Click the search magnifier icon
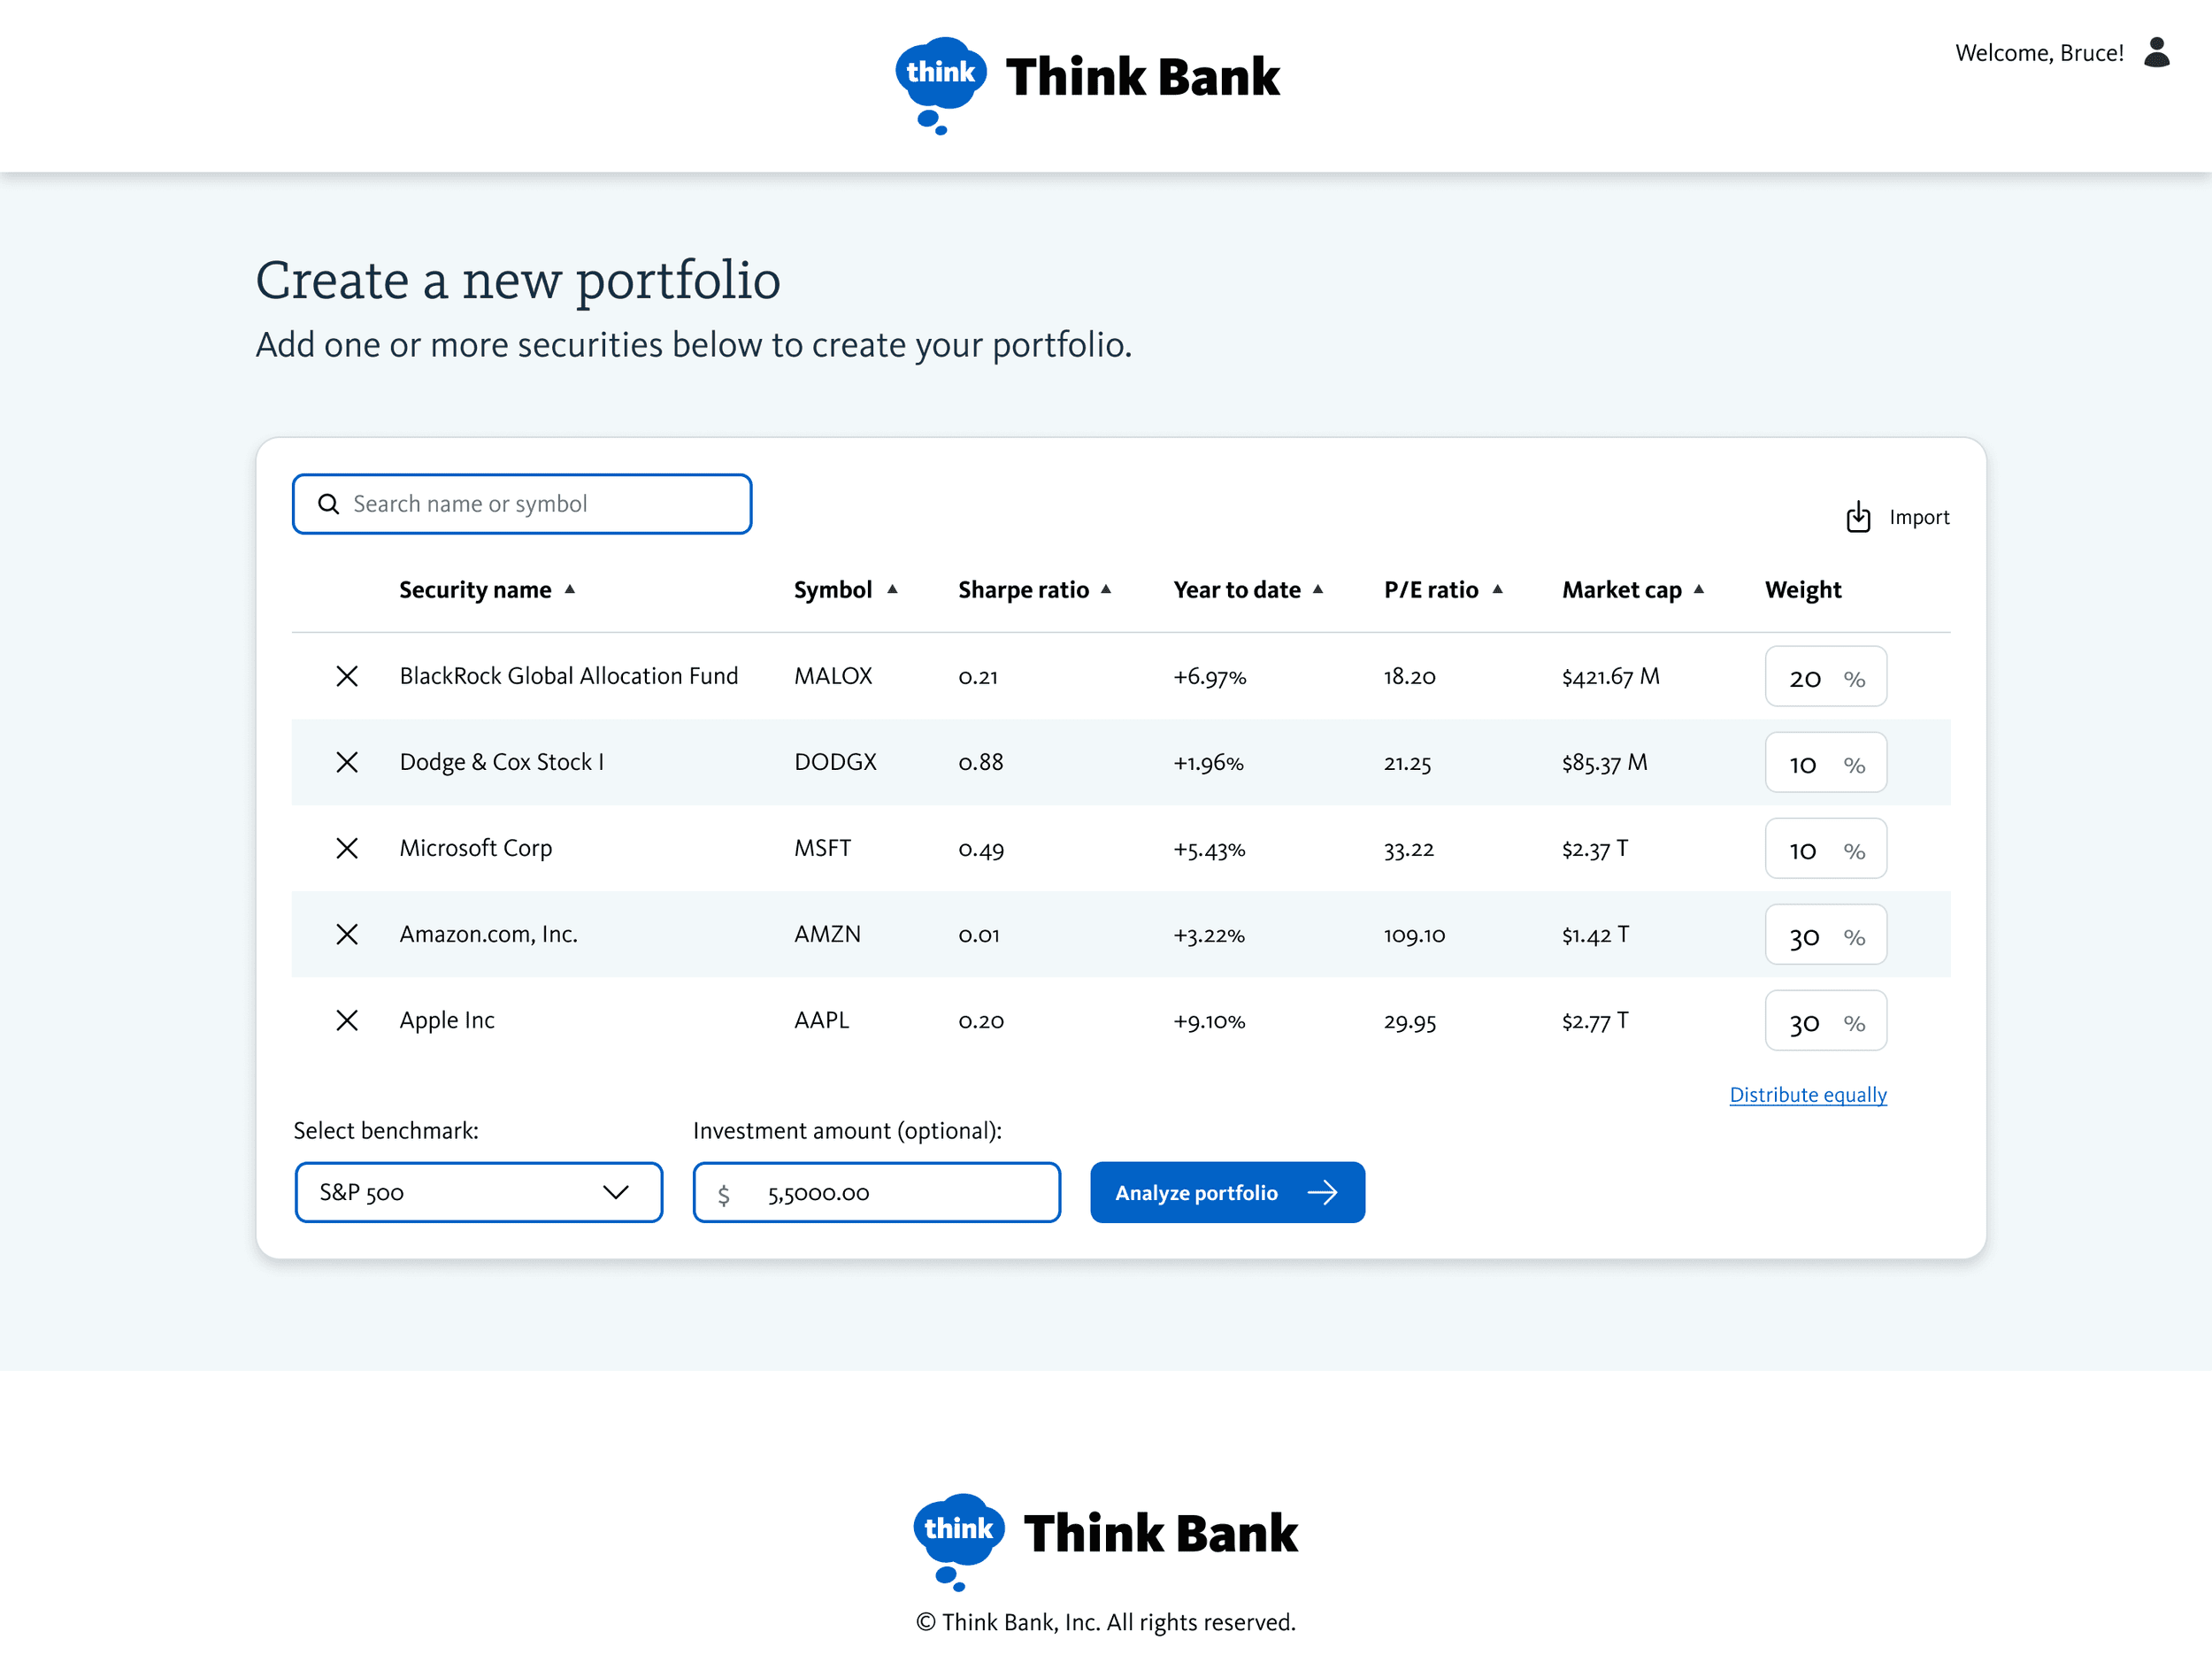 (x=328, y=504)
